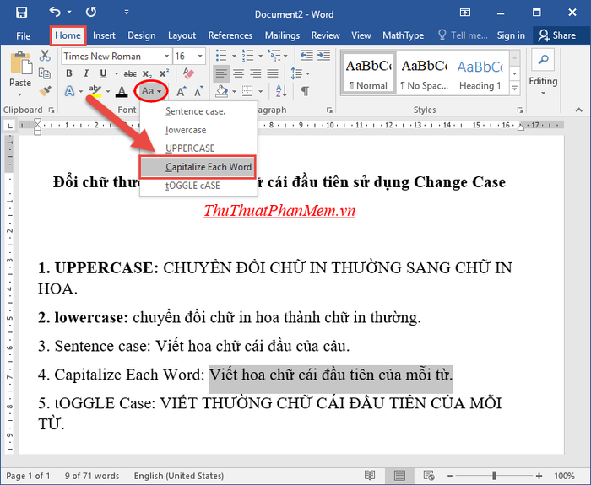Open the Styles pane launcher
The height and width of the screenshot is (485, 591).
click(x=520, y=110)
